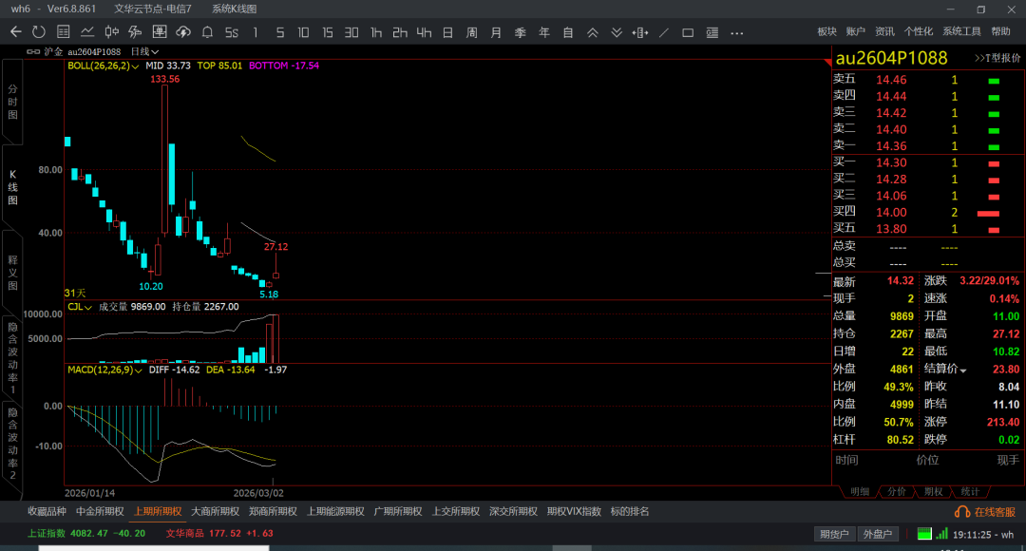Select the candlestick K-line chart icon
This screenshot has width=1026, height=551.
(x=112, y=32)
